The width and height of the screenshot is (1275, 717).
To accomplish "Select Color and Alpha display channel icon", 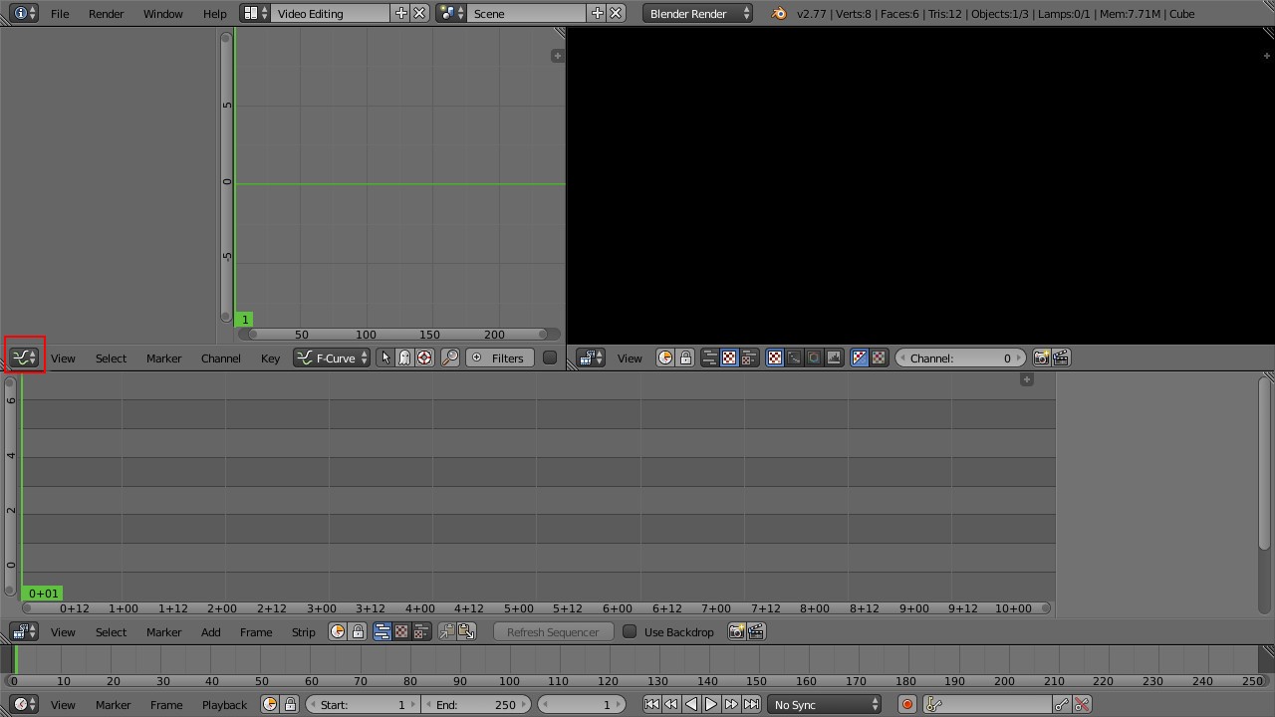I will point(860,358).
